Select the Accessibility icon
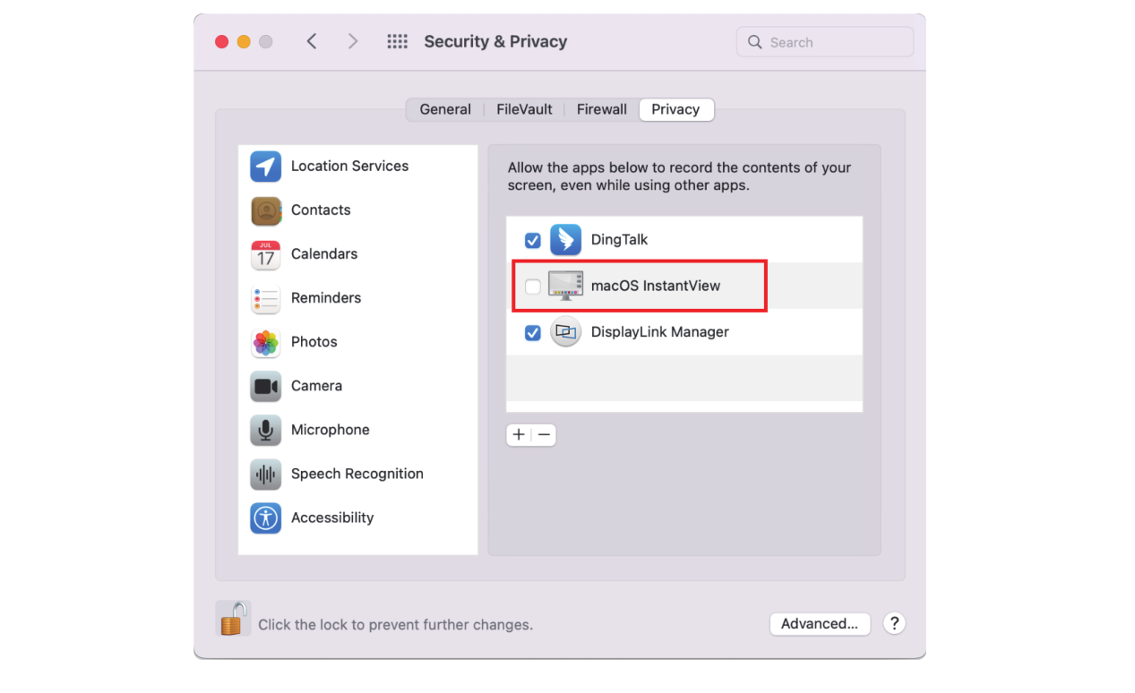The width and height of the screenshot is (1135, 693). coord(266,518)
